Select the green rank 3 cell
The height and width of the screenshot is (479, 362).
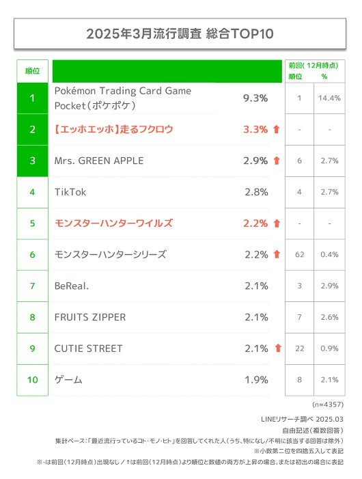(32, 161)
